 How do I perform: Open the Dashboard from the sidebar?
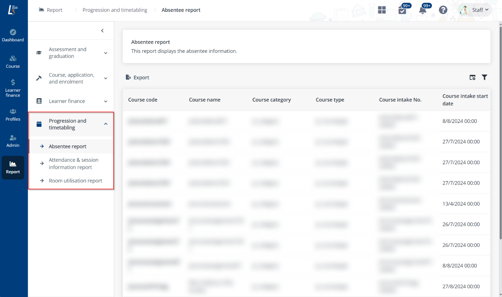[x=13, y=35]
